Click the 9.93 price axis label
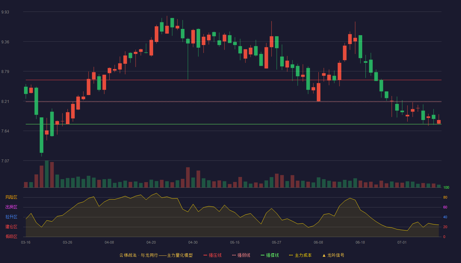The height and width of the screenshot is (263, 461). [x=5, y=12]
